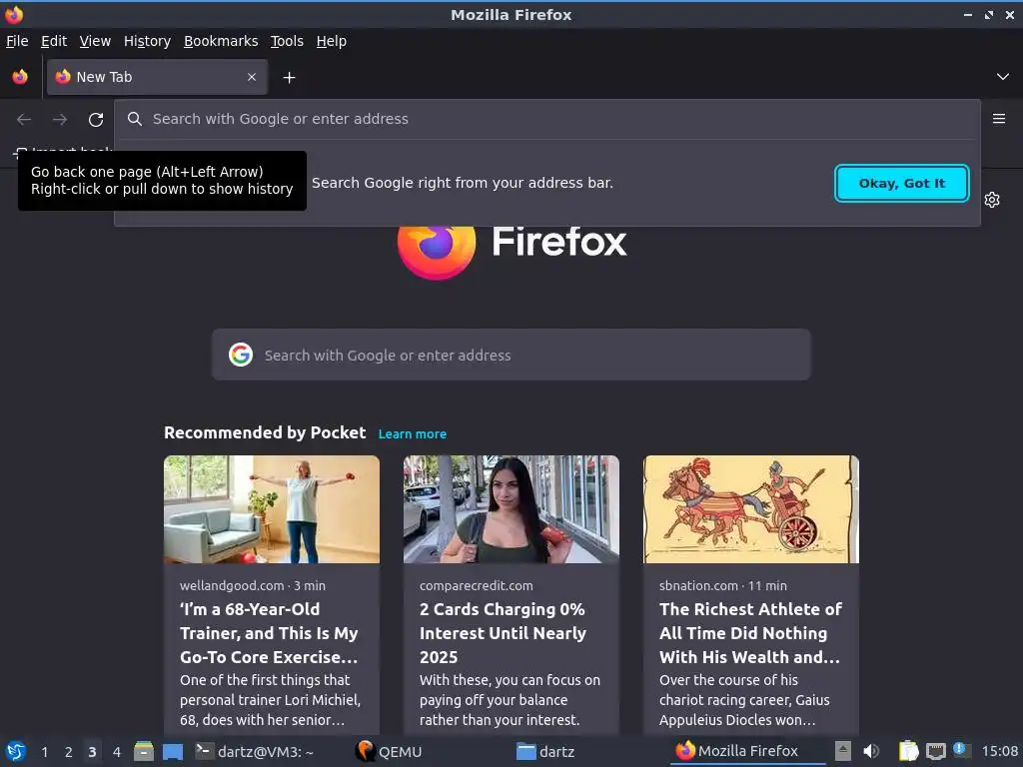Open the system start menu icon in taskbar

coord(16,751)
